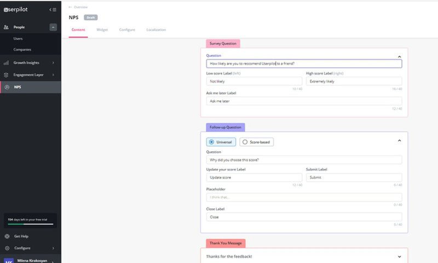
Task: Click the Growth Insights chart icon
Action: (x=6, y=63)
